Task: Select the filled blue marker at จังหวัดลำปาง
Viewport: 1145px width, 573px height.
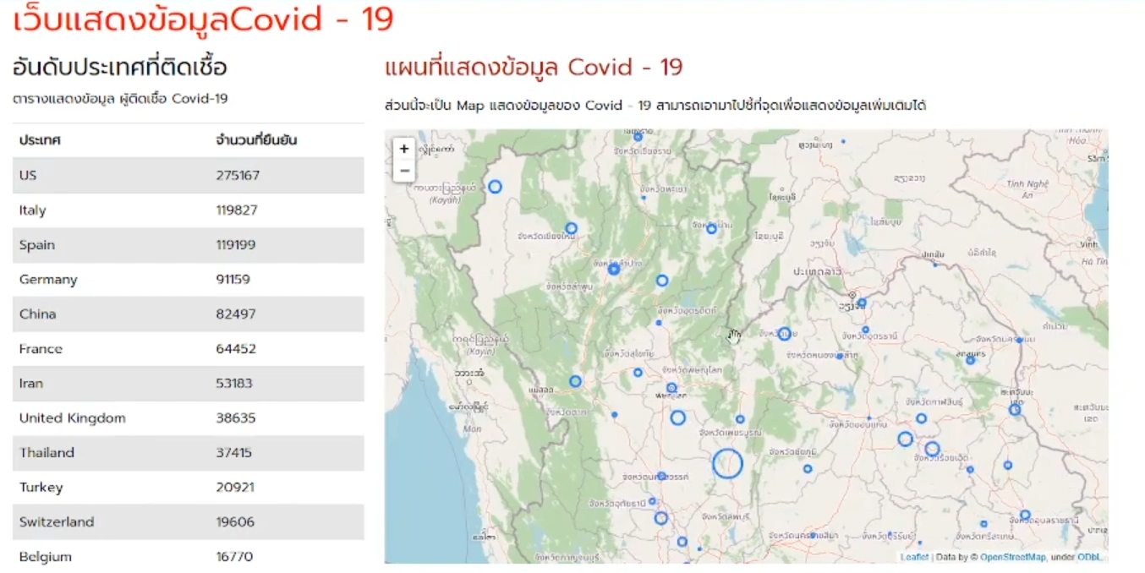Action: point(614,269)
